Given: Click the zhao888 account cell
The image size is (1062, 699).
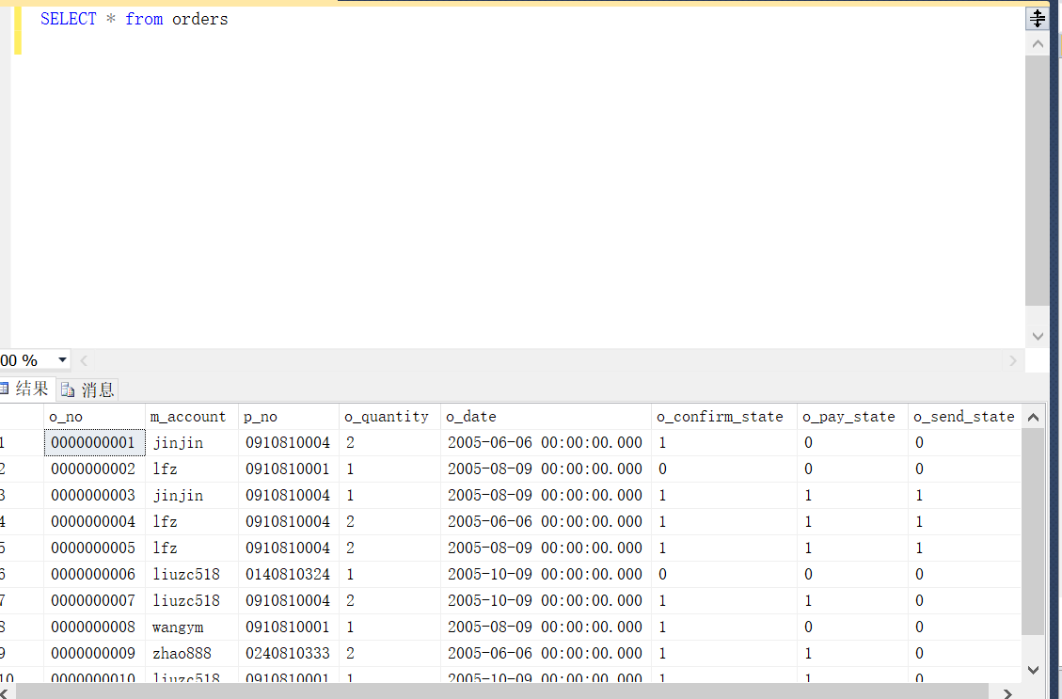Looking at the screenshot, I should coord(192,653).
